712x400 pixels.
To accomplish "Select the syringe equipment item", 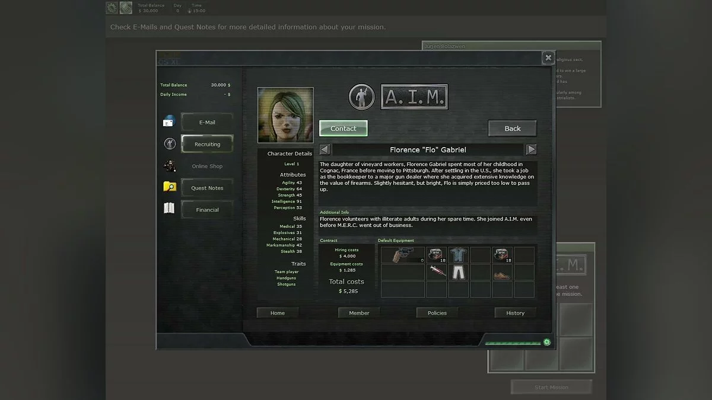I will (x=437, y=273).
